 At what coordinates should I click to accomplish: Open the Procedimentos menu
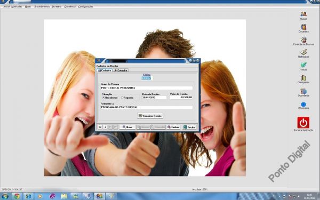(42, 7)
